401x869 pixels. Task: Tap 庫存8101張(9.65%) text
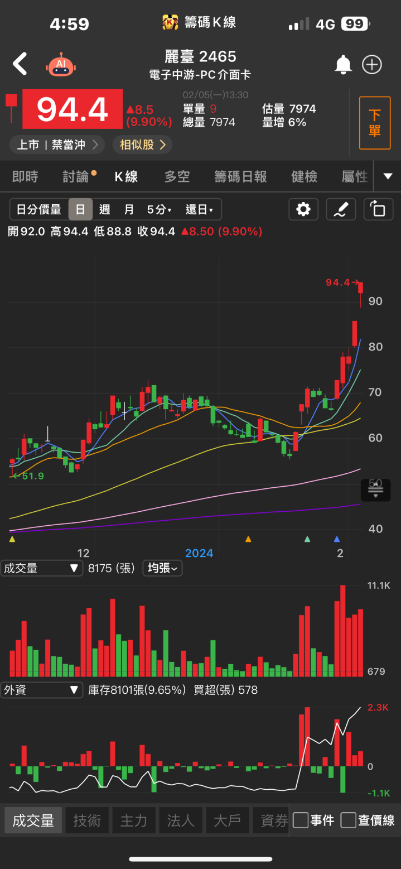(x=137, y=690)
